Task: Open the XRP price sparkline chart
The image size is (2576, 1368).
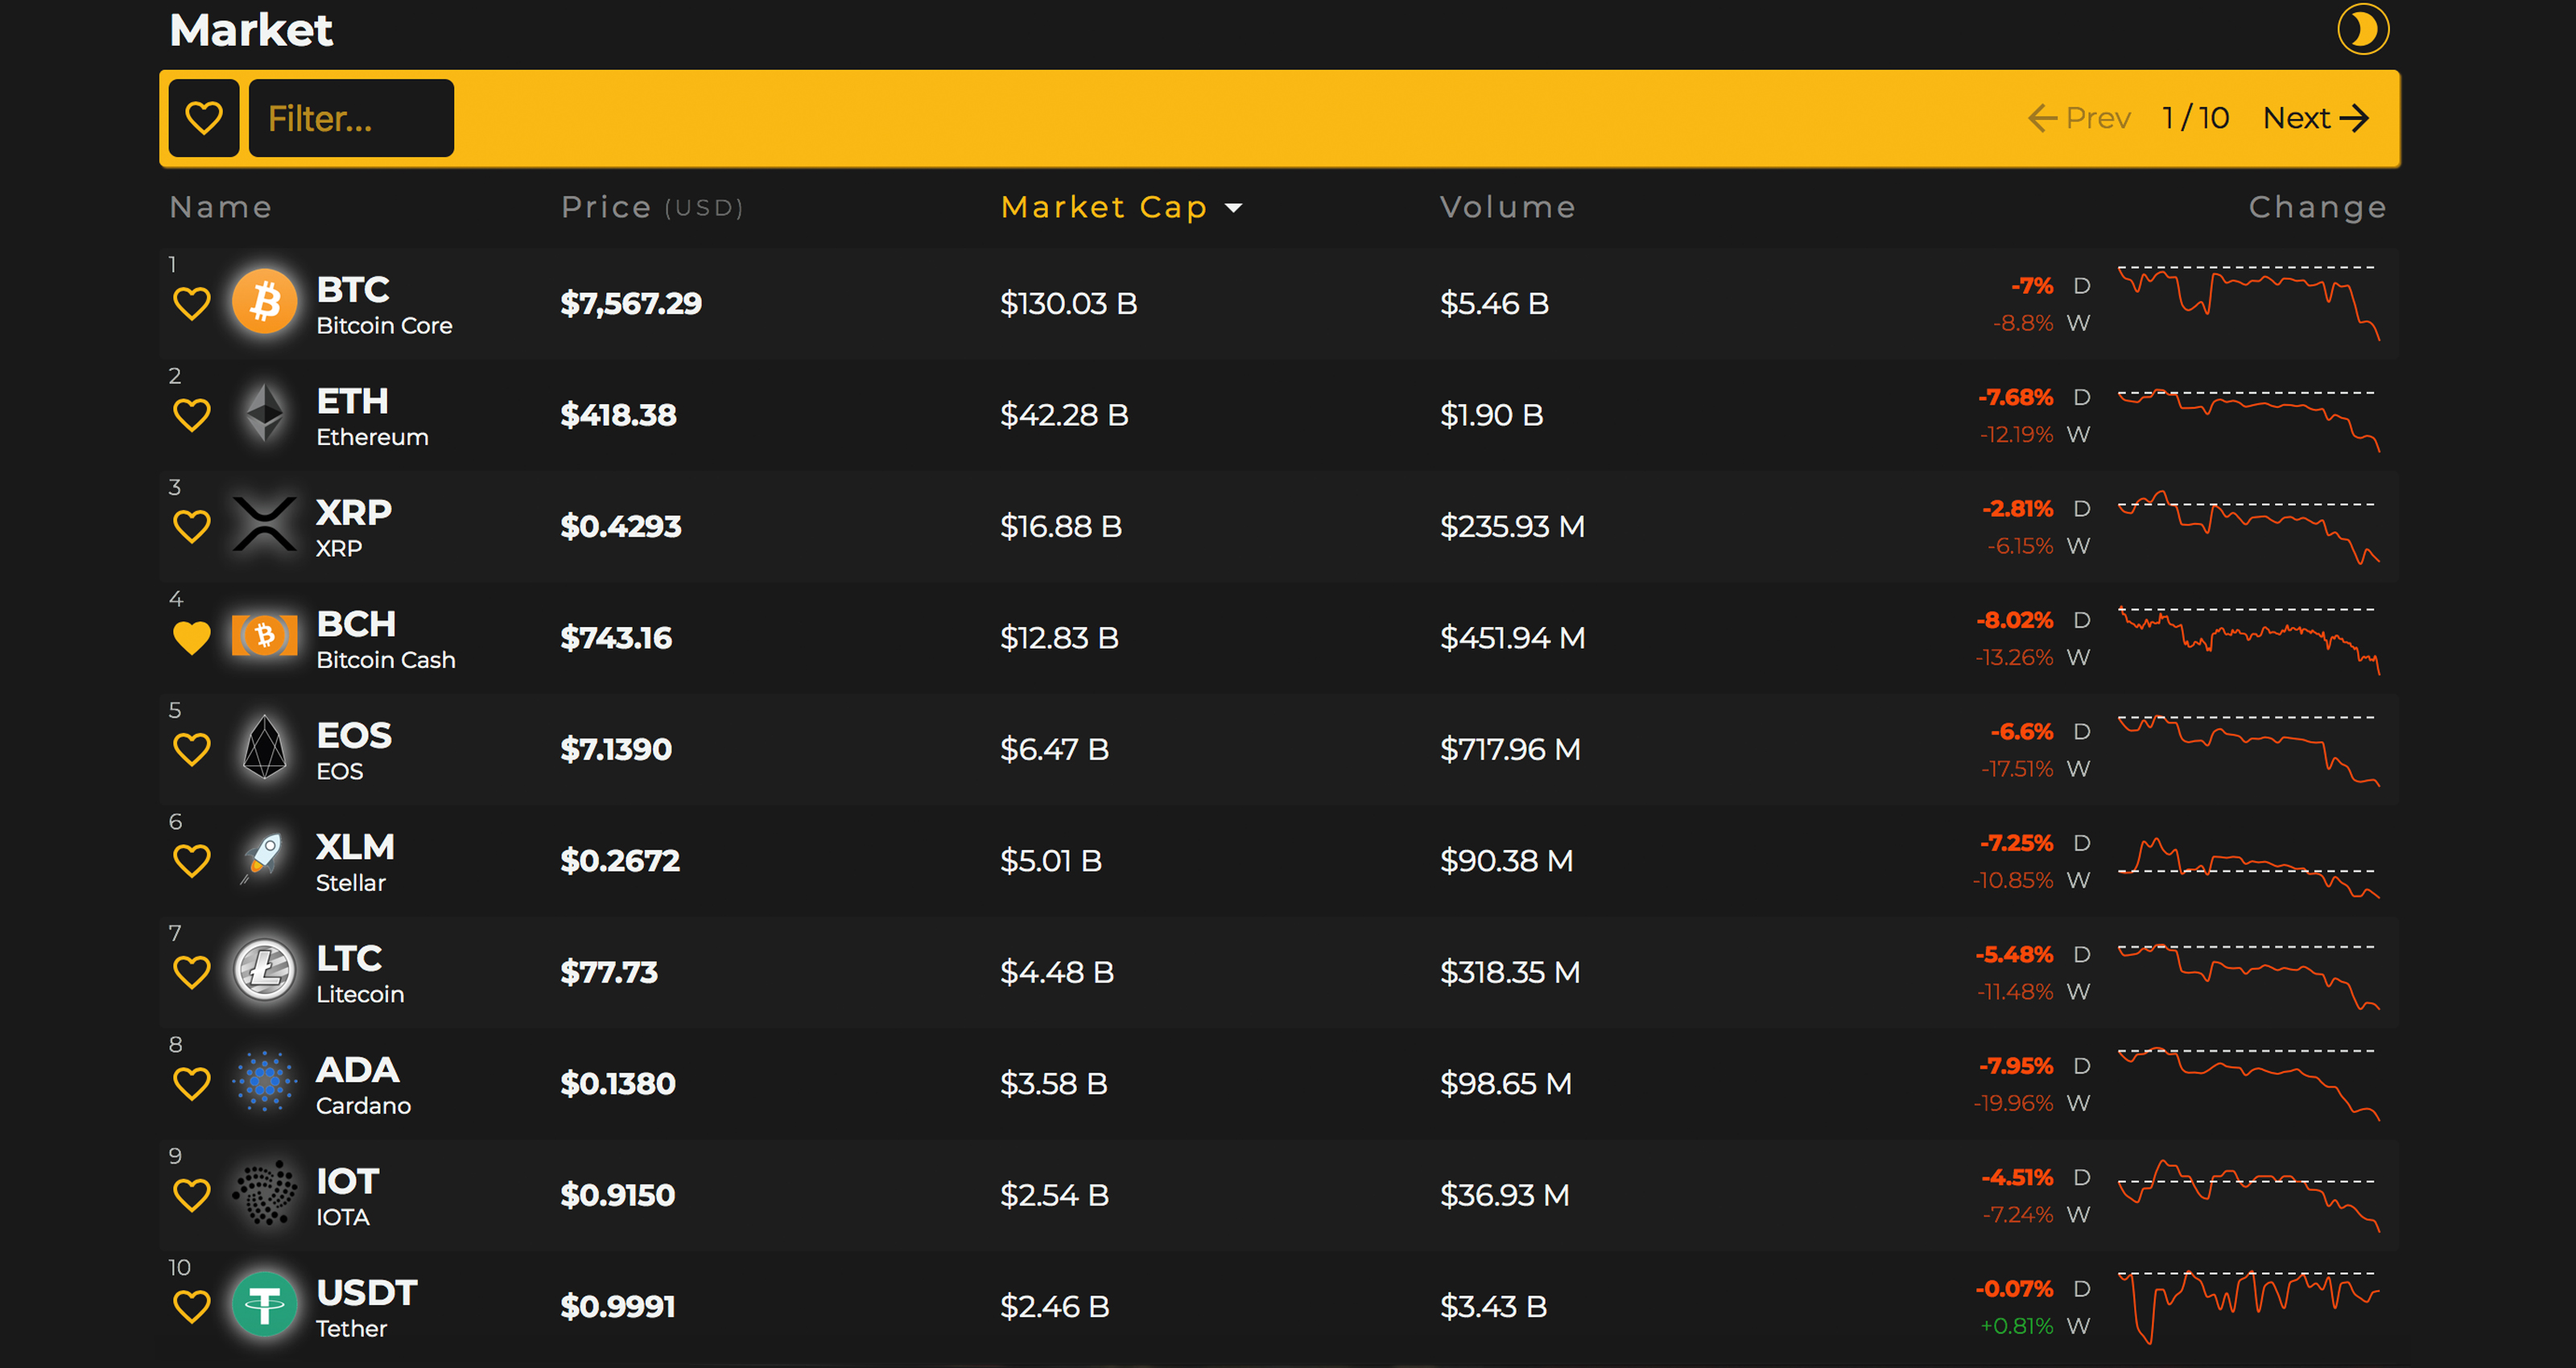Action: [2248, 527]
